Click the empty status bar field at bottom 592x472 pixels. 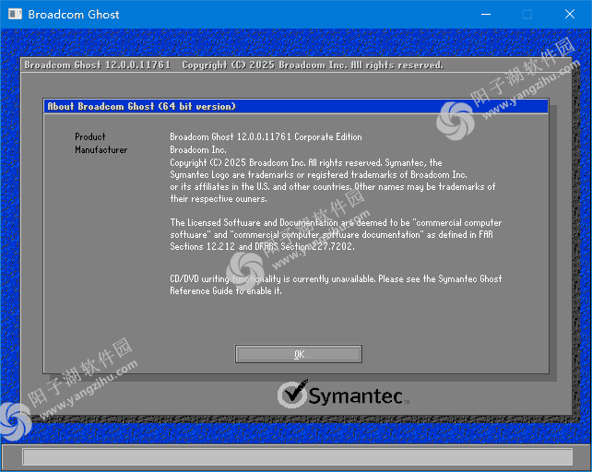click(x=298, y=457)
